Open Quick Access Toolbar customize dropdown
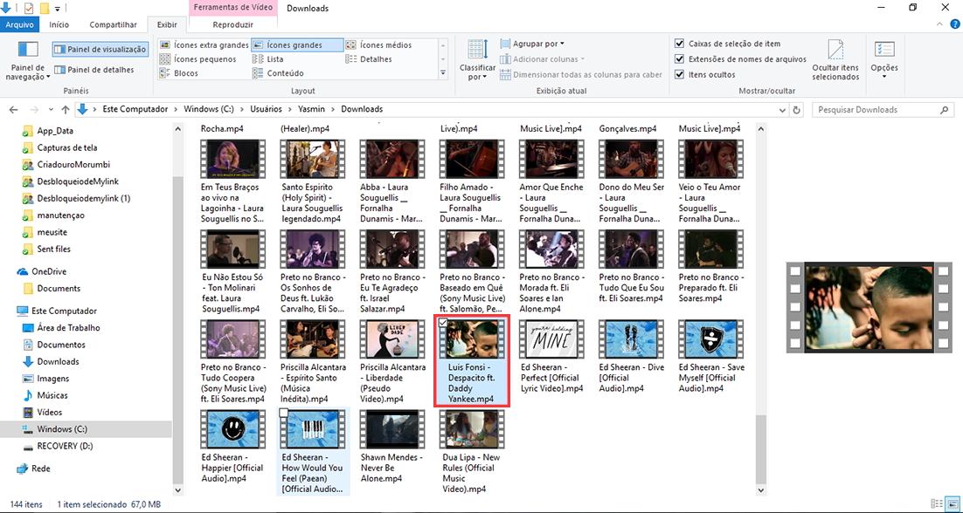The image size is (963, 513). pos(58,9)
